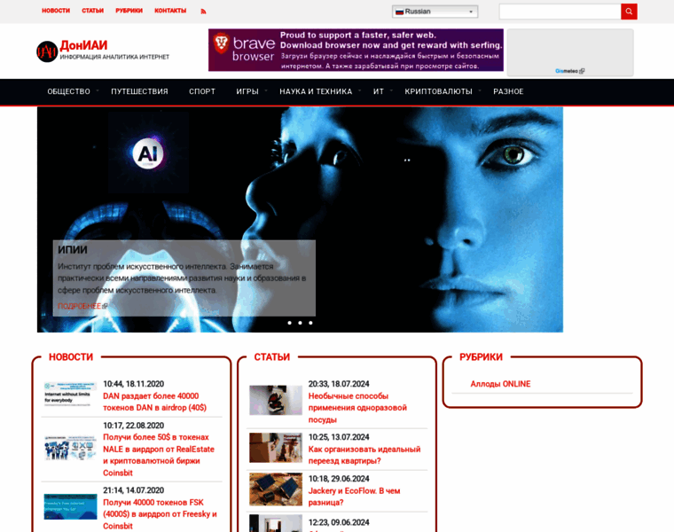Click the НОВОСТИ section heading

pyautogui.click(x=71, y=357)
